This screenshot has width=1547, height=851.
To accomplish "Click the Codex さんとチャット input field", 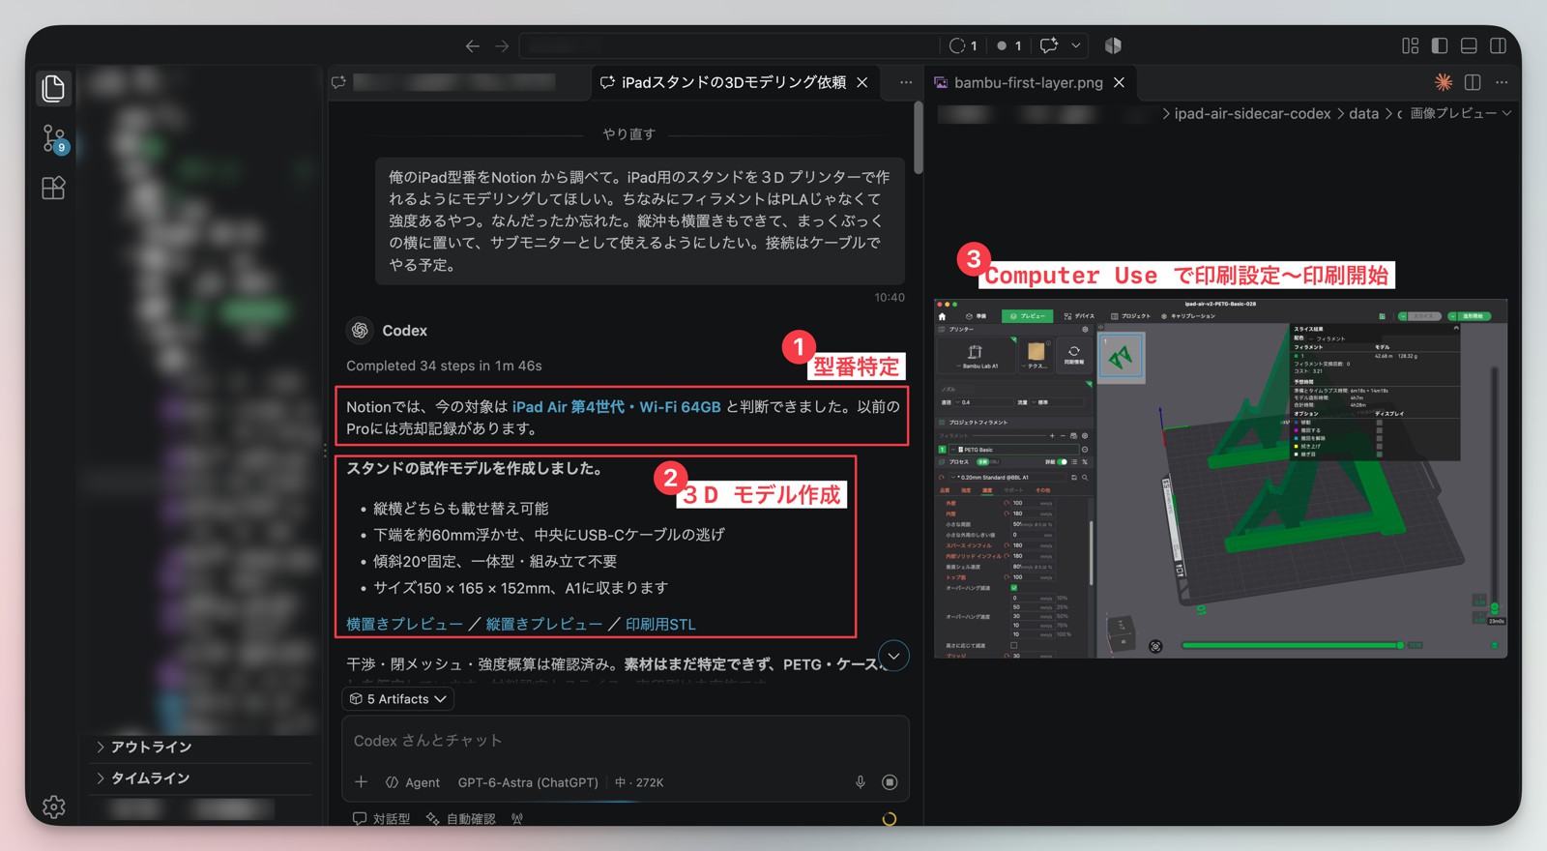I will [625, 741].
